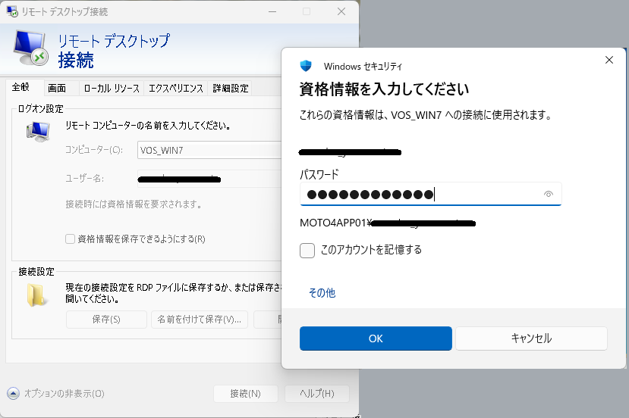Select the エクスペリエンス tab
Viewport: 629px width, 418px height.
[175, 89]
